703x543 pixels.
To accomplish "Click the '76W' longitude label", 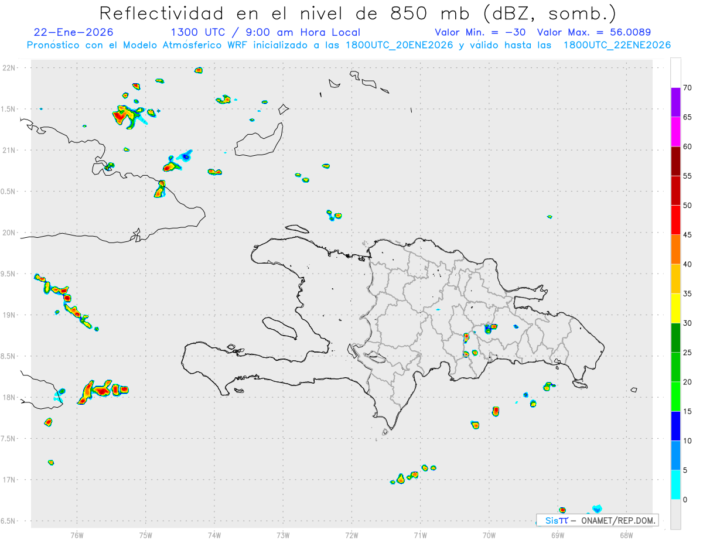I will [77, 535].
